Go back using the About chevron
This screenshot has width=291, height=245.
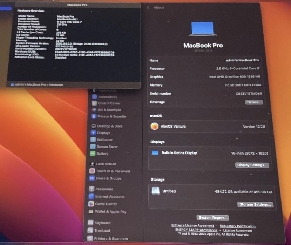[x=148, y=8]
